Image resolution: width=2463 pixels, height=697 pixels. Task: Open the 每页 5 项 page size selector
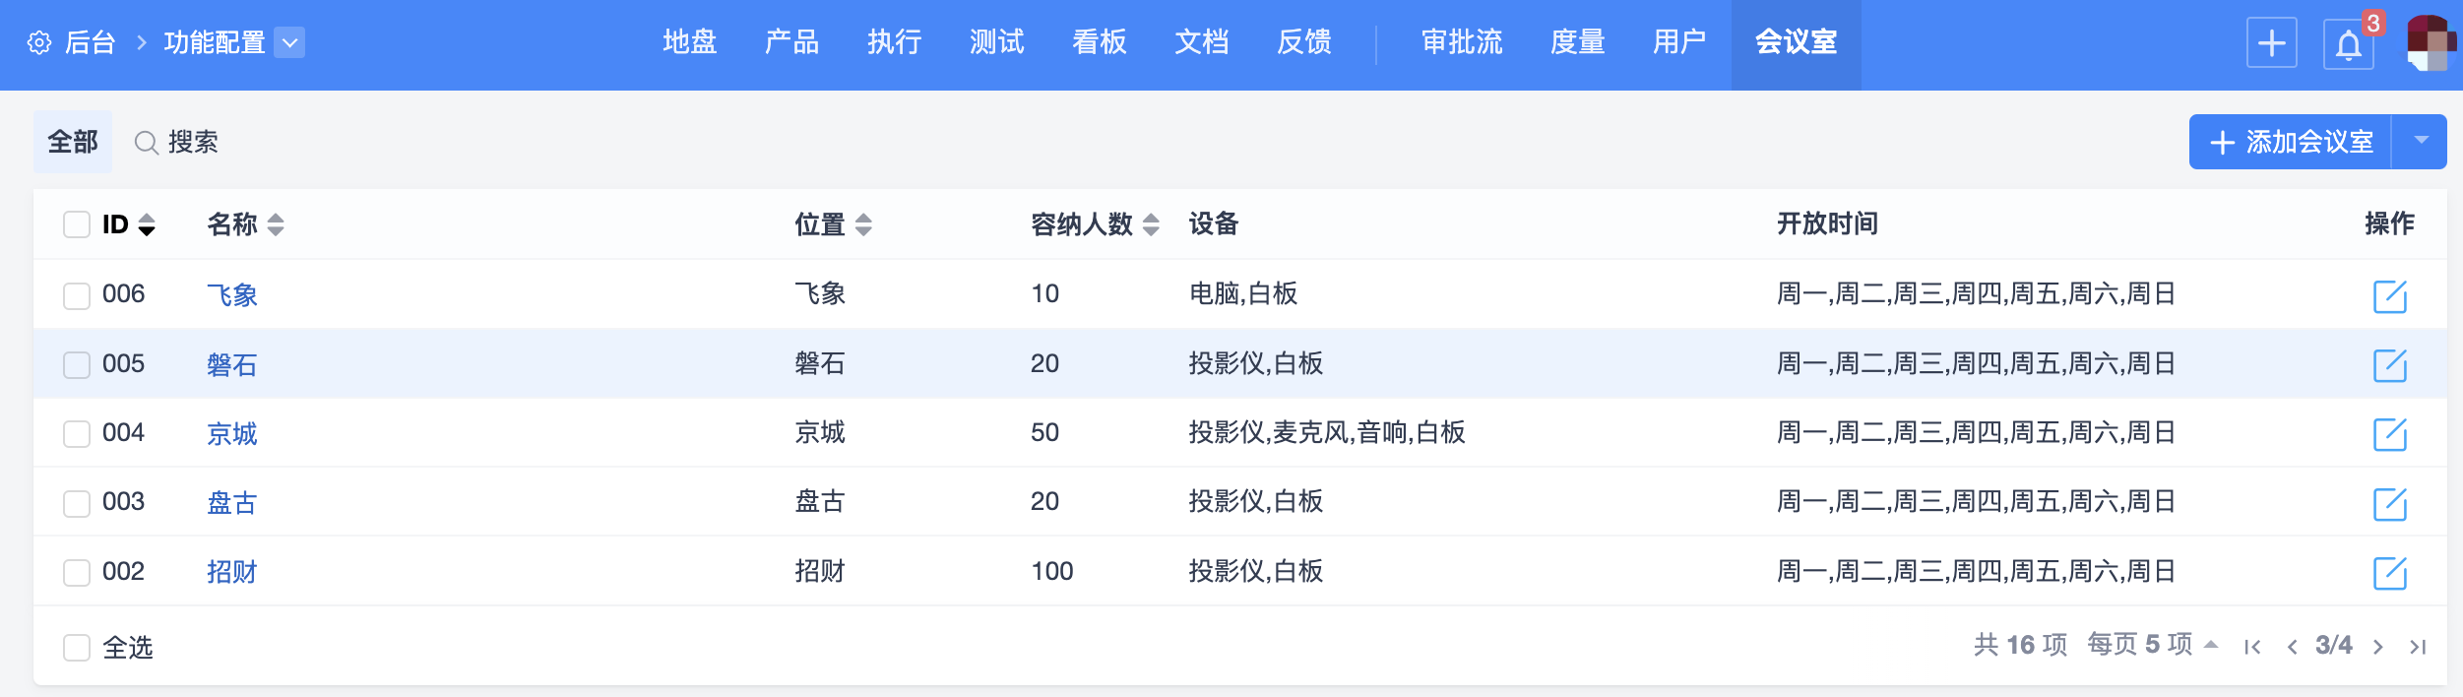point(2152,645)
